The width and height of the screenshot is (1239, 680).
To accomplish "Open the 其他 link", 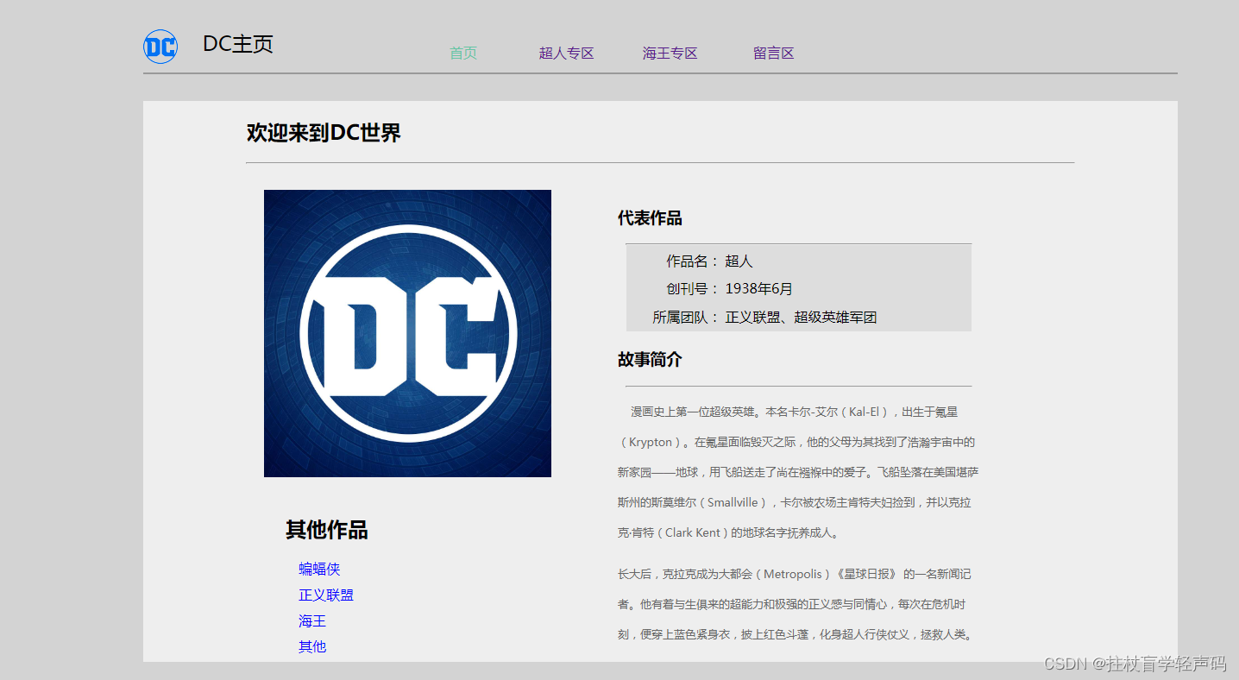I will click(312, 646).
